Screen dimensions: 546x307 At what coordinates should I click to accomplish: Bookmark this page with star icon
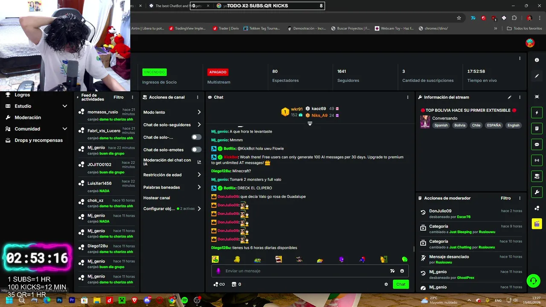pyautogui.click(x=459, y=18)
